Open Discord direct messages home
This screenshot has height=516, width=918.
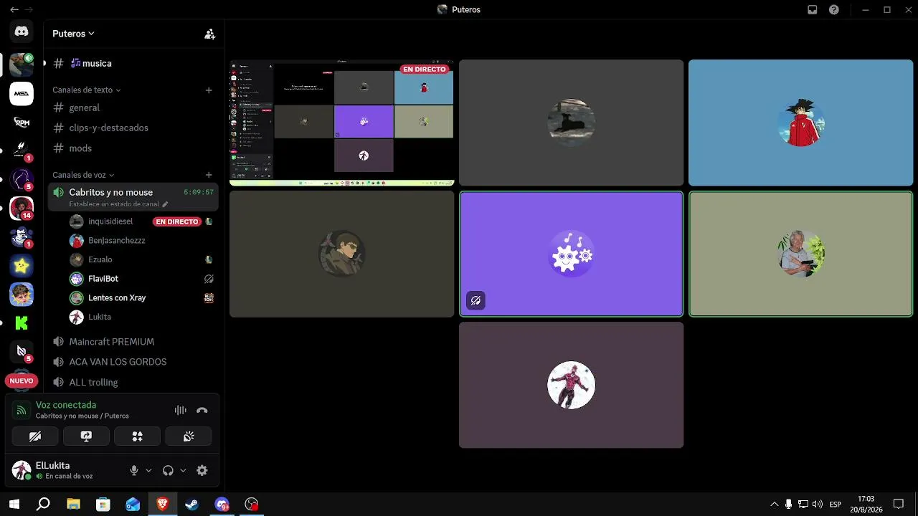click(x=22, y=32)
